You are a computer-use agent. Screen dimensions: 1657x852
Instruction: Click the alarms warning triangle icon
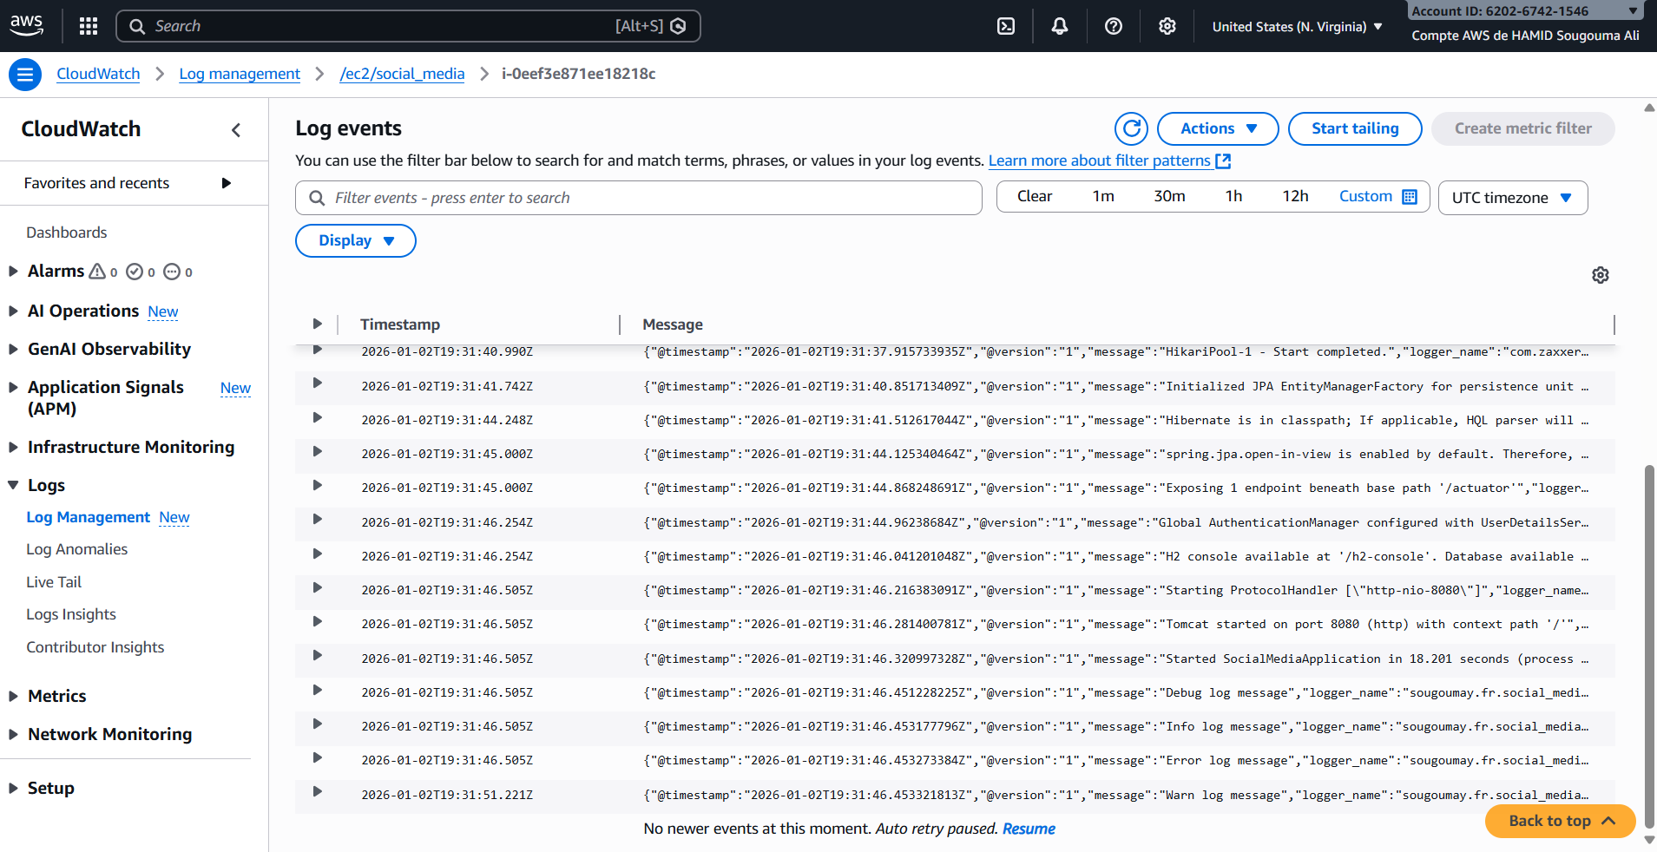[97, 272]
